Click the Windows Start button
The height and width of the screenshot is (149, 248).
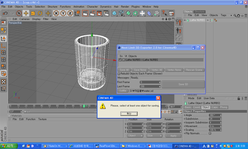tap(9, 146)
